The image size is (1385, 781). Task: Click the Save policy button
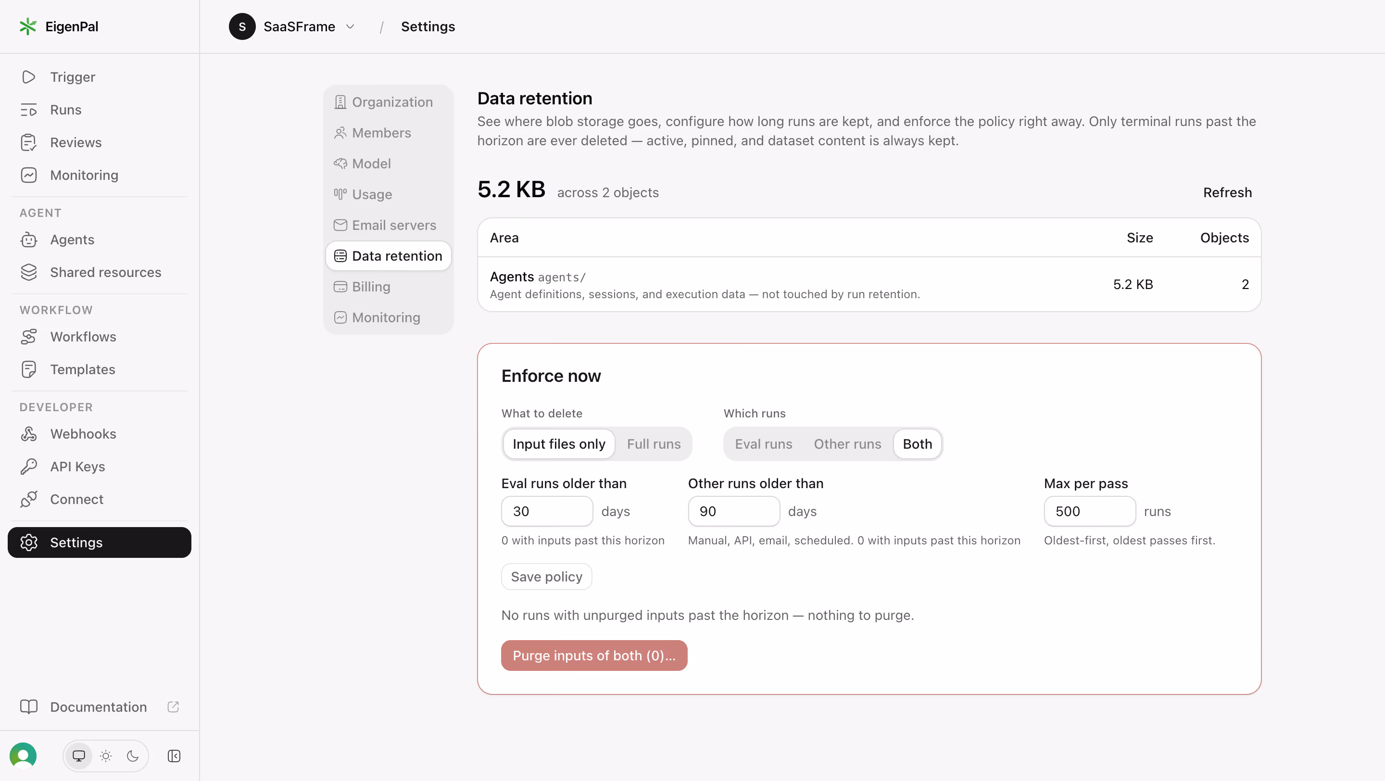(x=546, y=577)
